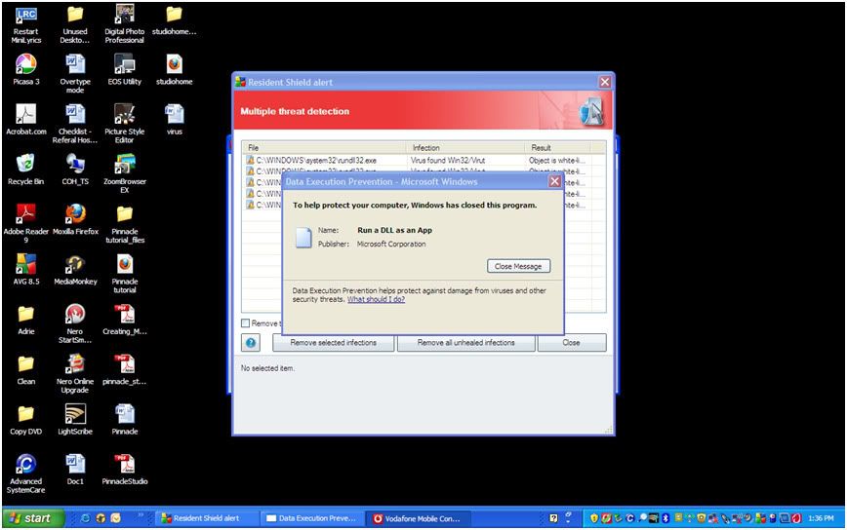Click the help question-mark icon in taskbar

[553, 518]
